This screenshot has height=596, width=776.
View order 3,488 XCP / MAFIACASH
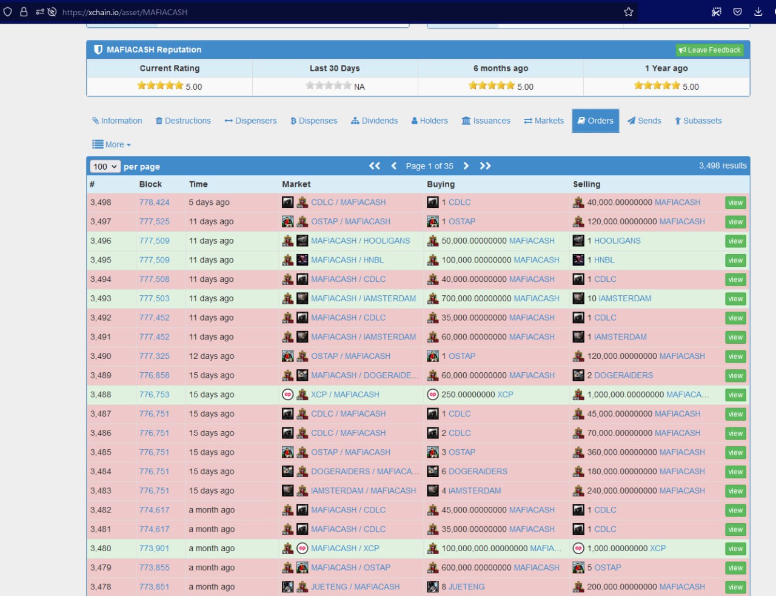click(735, 395)
